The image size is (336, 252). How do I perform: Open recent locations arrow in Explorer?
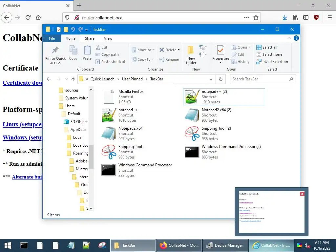[66, 79]
